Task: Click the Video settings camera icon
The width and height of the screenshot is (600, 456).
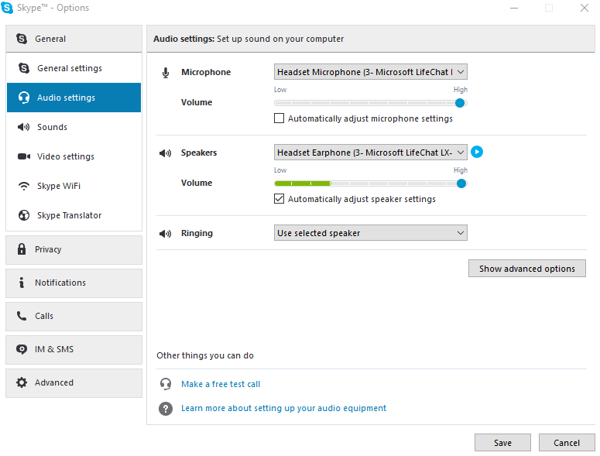Action: (x=24, y=156)
